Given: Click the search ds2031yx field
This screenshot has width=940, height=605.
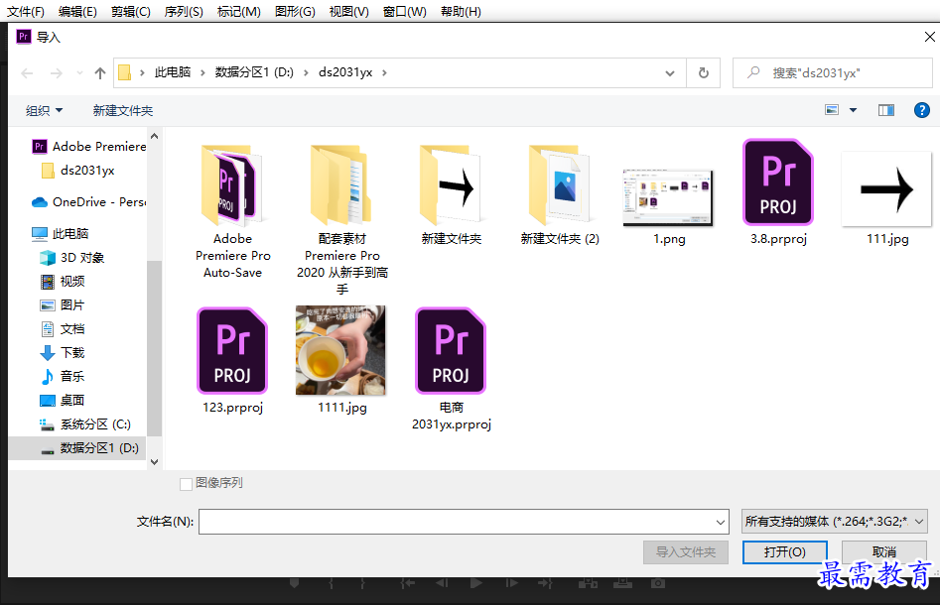Looking at the screenshot, I should click(833, 72).
